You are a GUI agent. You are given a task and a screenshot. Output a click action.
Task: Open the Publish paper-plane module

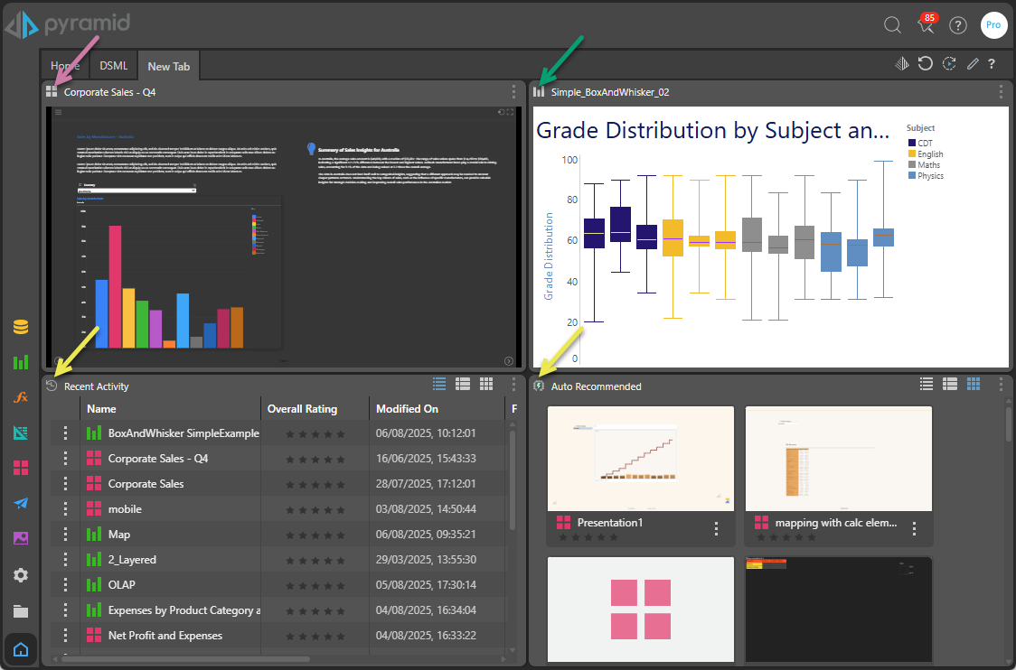(21, 503)
